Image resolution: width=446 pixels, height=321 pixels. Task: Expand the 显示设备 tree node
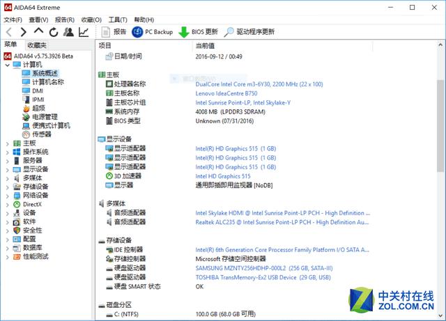8,170
